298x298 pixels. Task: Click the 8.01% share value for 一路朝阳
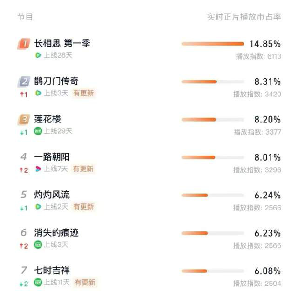tap(267, 157)
